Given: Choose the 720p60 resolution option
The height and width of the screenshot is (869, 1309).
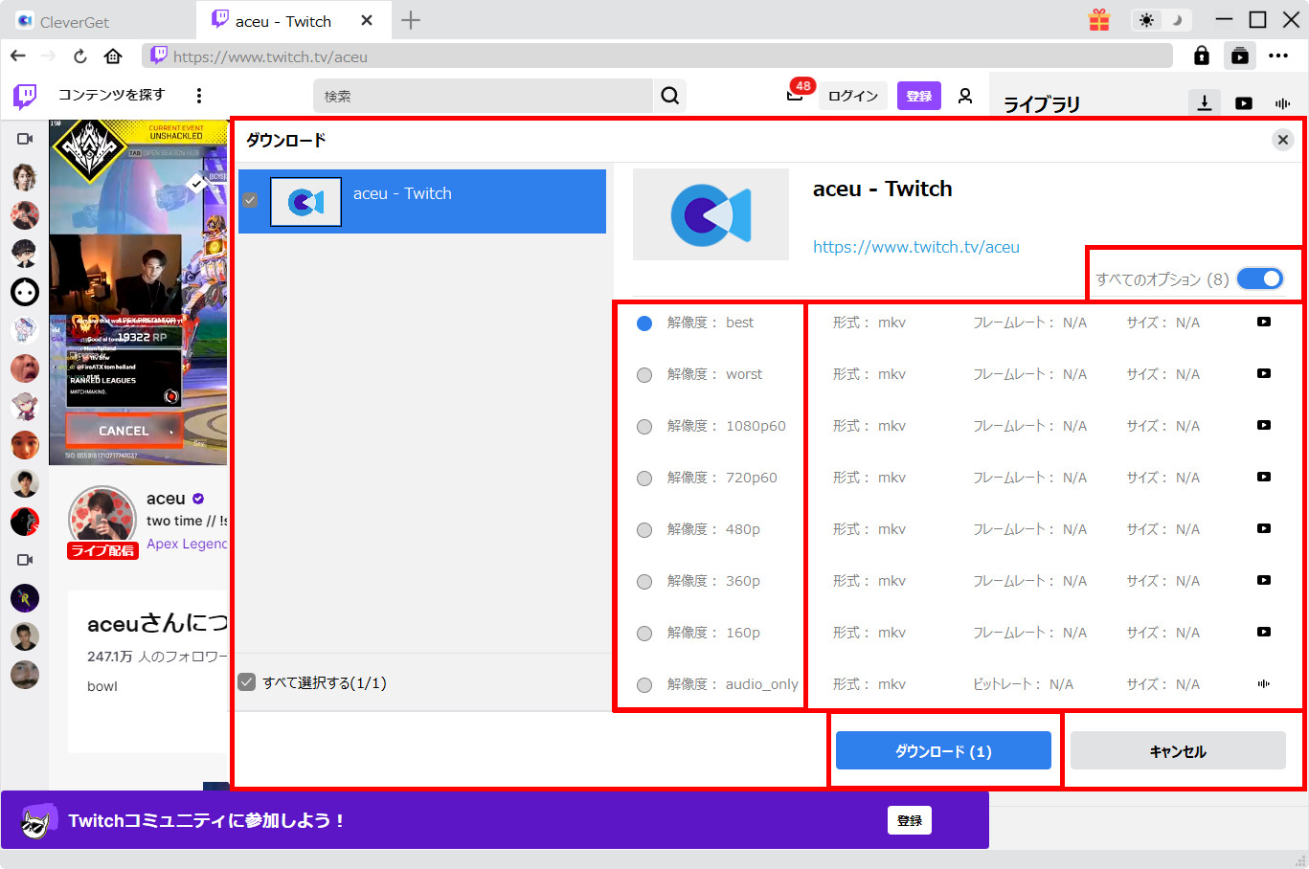Looking at the screenshot, I should [644, 479].
